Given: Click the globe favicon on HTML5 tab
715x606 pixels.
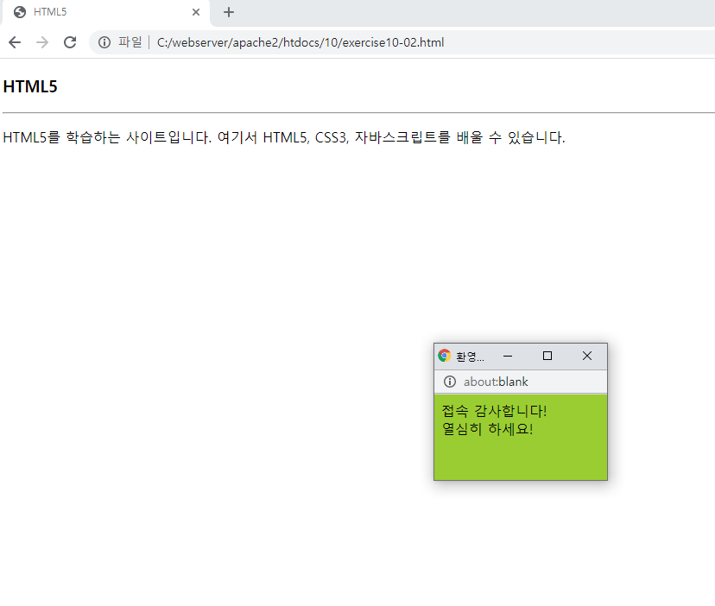Looking at the screenshot, I should 20,12.
